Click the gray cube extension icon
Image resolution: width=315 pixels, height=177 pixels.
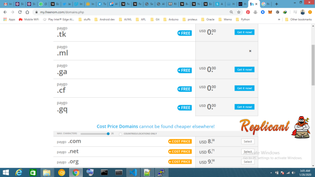[x=278, y=12]
